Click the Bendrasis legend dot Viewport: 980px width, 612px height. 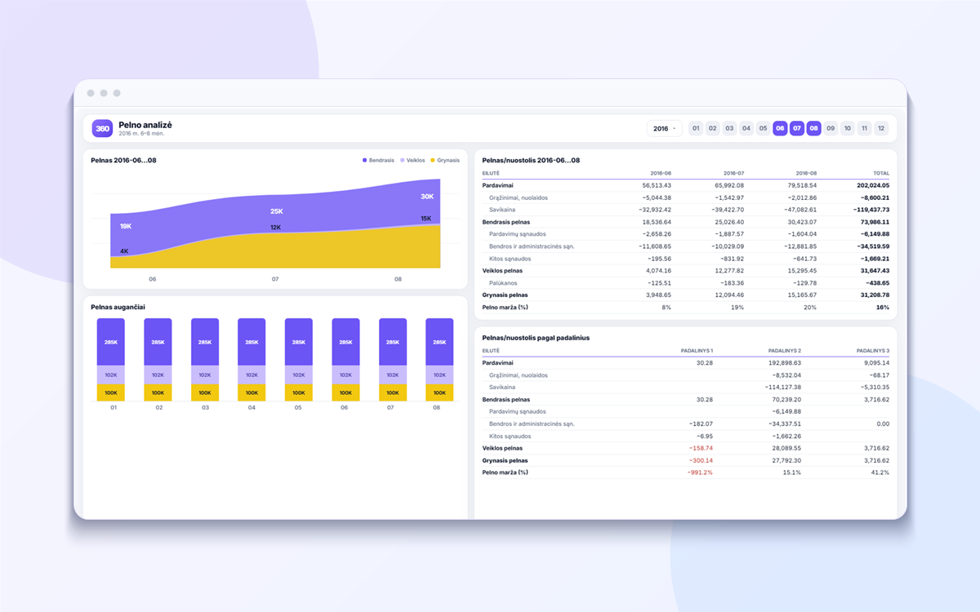click(x=365, y=160)
